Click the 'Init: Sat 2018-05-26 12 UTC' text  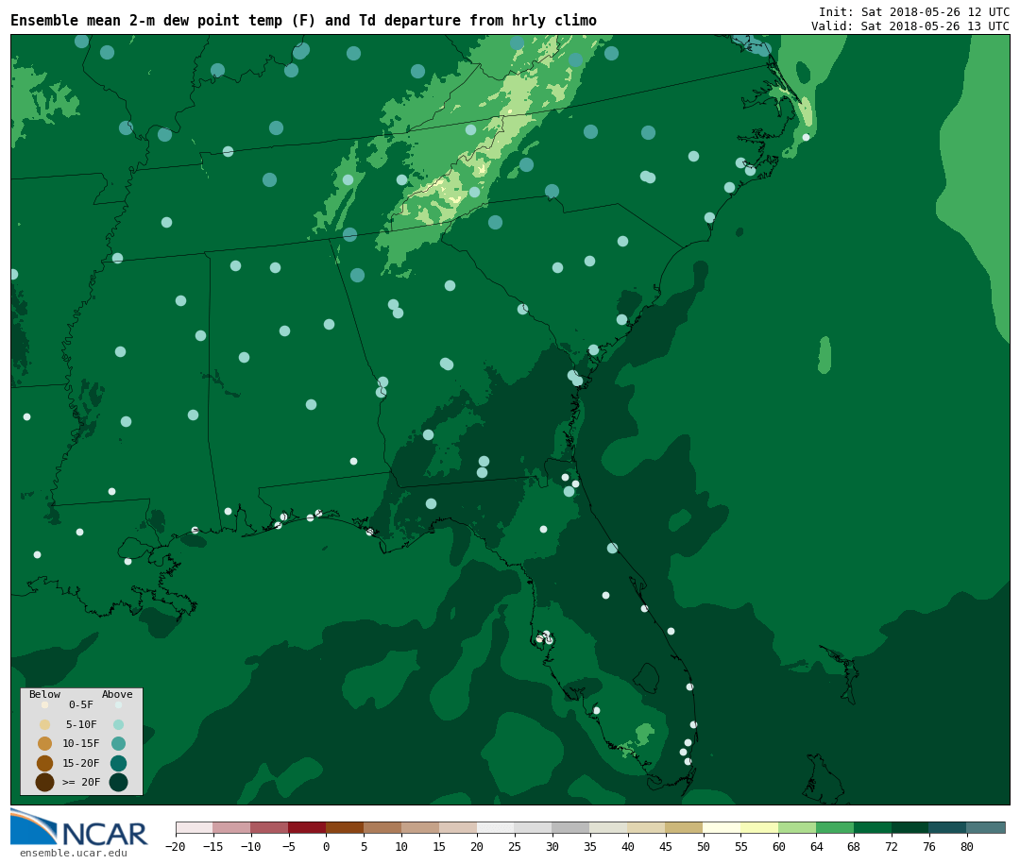click(x=914, y=11)
